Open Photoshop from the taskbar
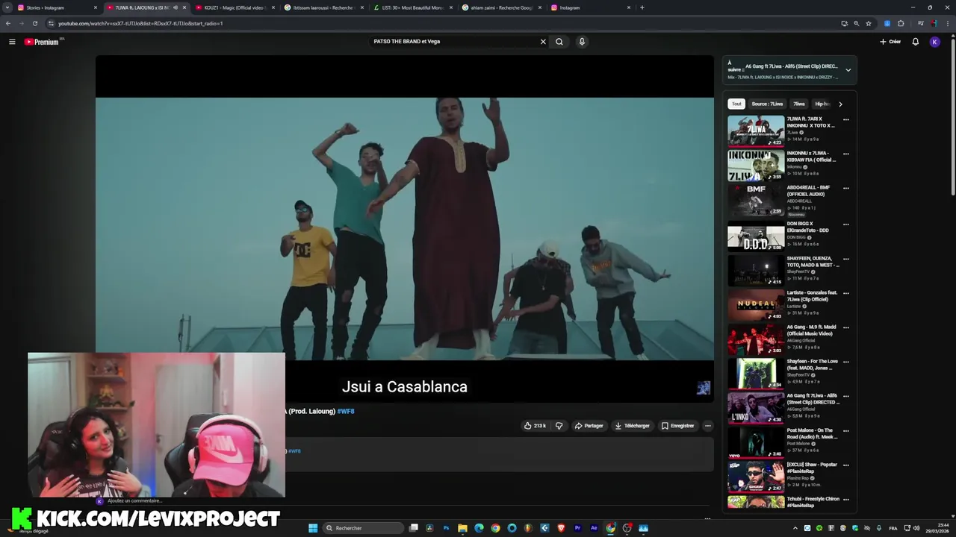This screenshot has width=956, height=537. (446, 528)
